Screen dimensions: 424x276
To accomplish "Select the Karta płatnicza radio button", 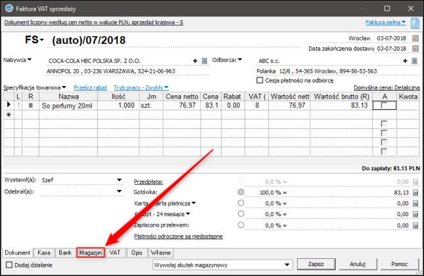I will tap(241, 203).
